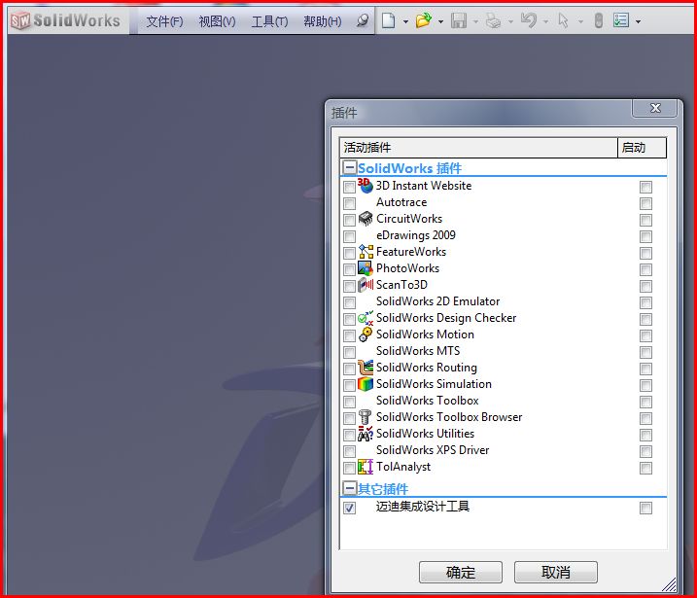Click the Rebuild traffic light icon
The width and height of the screenshot is (697, 598).
point(598,20)
